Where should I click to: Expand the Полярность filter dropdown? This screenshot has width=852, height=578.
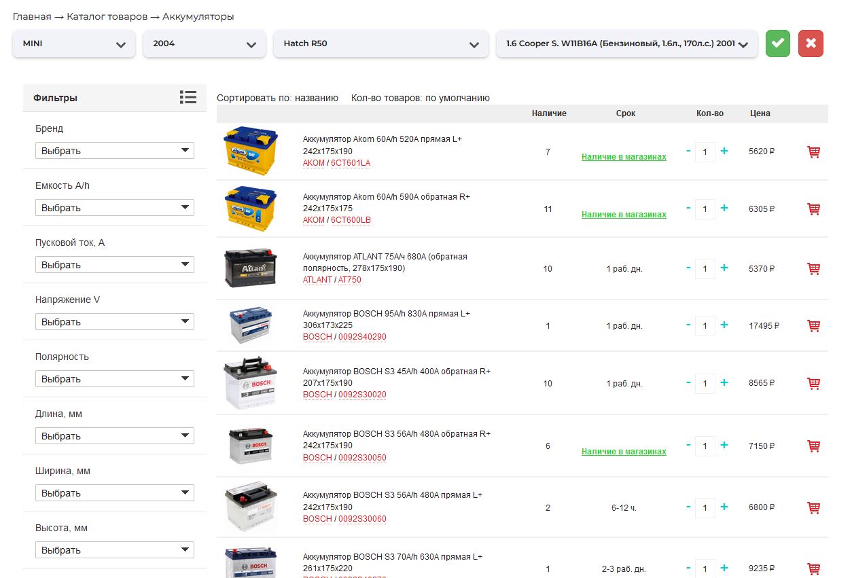[115, 379]
